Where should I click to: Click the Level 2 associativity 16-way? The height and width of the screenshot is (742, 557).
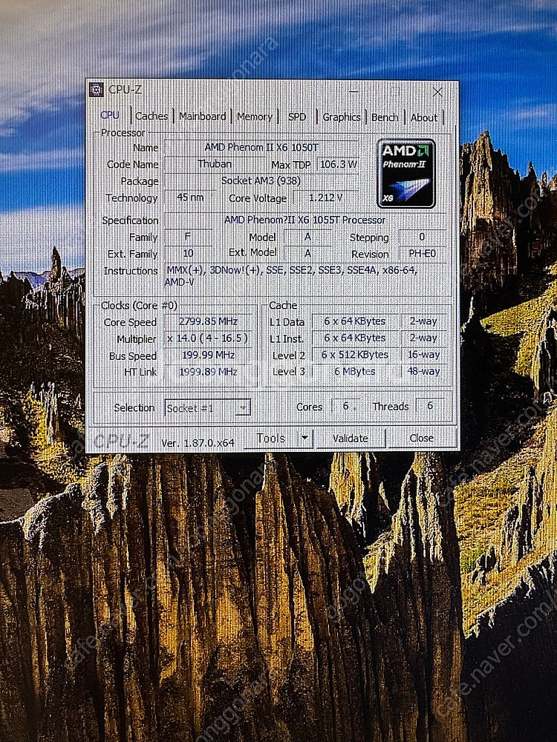click(x=424, y=355)
